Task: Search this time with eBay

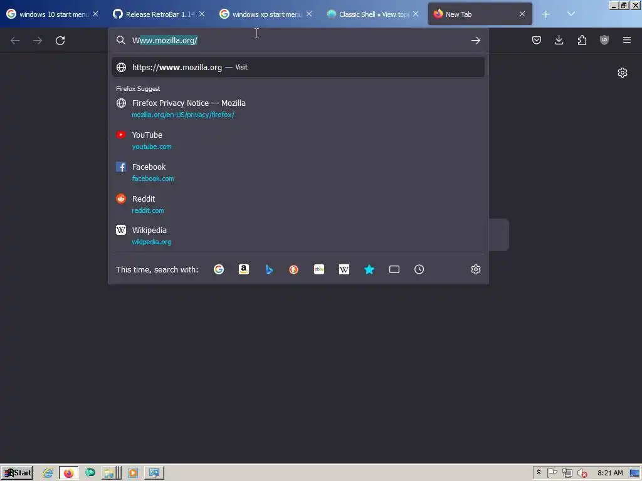Action: pos(319,269)
